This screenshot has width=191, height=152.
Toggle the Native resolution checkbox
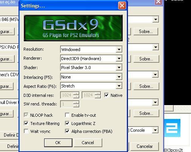pyautogui.click(x=106, y=95)
